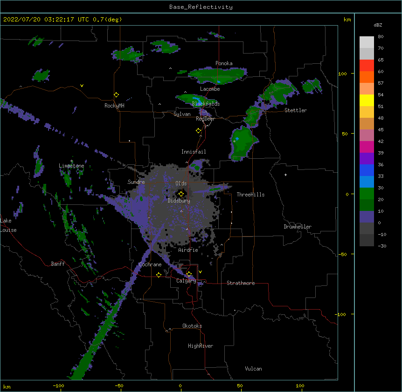The height and width of the screenshot is (392, 402).
Task: Select the deep purple 36-39 dBZ legend swatch
Action: pyautogui.click(x=367, y=159)
